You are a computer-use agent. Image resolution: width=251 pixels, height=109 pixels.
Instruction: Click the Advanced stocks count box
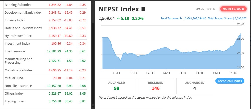tap(117, 86)
